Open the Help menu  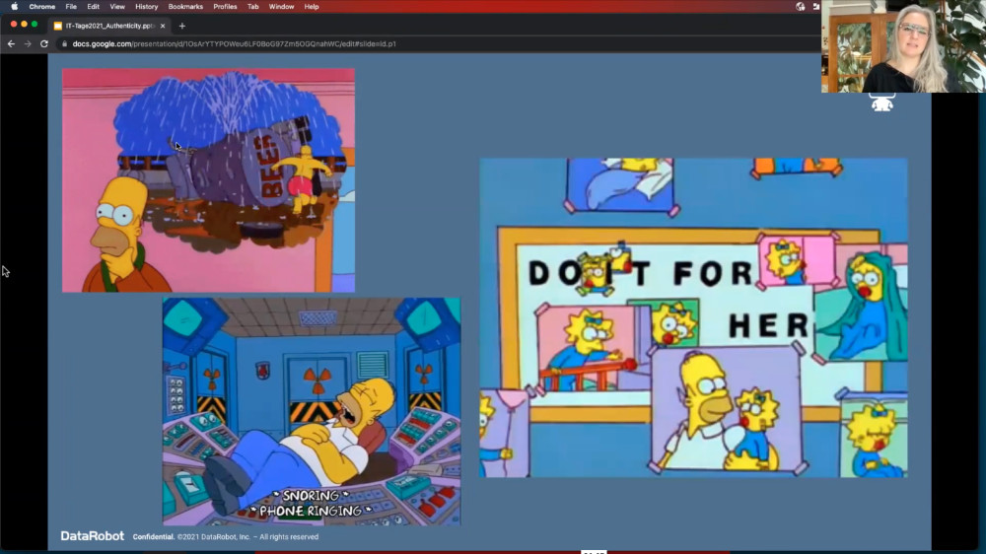[x=312, y=6]
